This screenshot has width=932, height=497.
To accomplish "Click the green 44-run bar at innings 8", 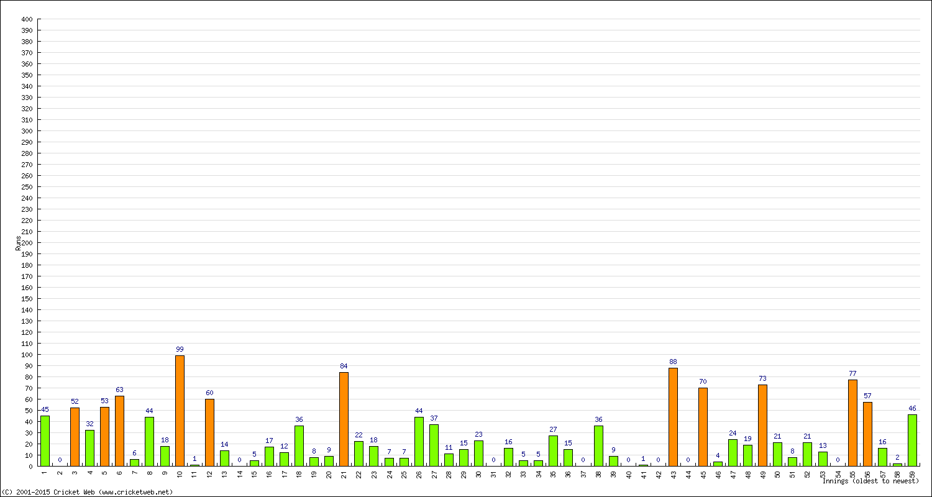I will click(x=149, y=442).
